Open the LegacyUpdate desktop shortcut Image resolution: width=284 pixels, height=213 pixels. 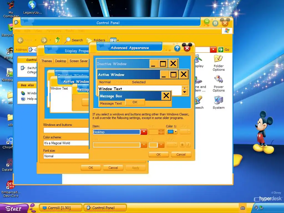point(32,7)
